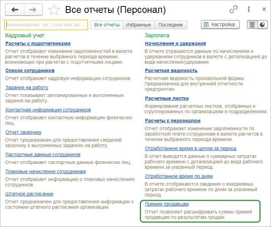271x227 pixels.
Task: Open the Отработанное время по дням report
Action: 179,176
